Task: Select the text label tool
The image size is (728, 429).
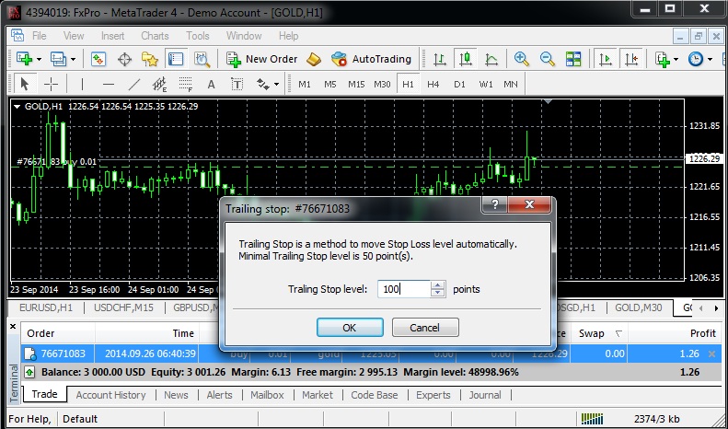Action: click(x=211, y=84)
